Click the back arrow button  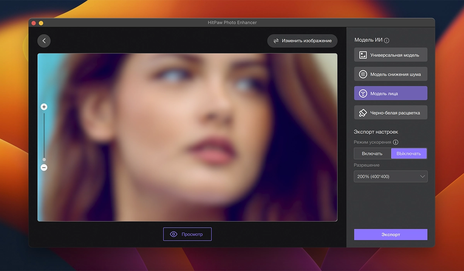pos(44,41)
